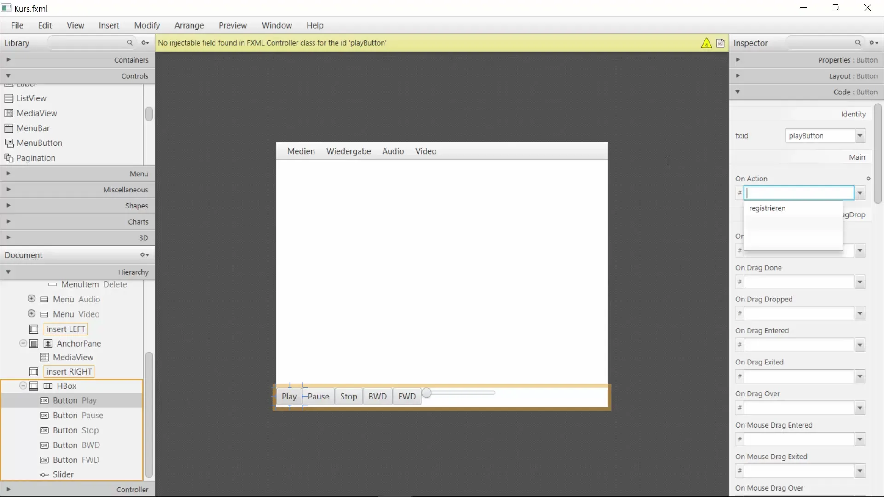
Task: Click the Pause button in the canvas
Action: [x=318, y=397]
